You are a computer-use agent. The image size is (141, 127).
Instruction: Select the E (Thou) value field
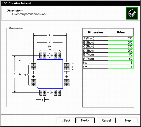(121, 55)
